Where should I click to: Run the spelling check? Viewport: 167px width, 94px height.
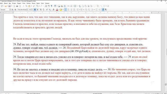point(49,6)
